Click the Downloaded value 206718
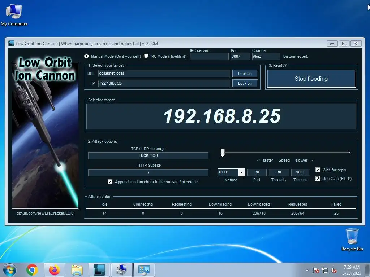 [x=259, y=213]
